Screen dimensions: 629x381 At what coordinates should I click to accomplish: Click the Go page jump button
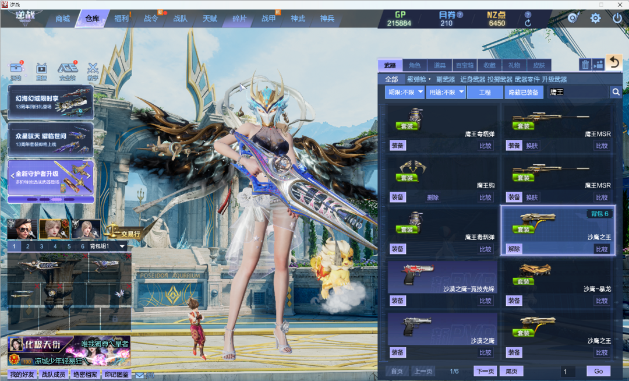point(599,371)
